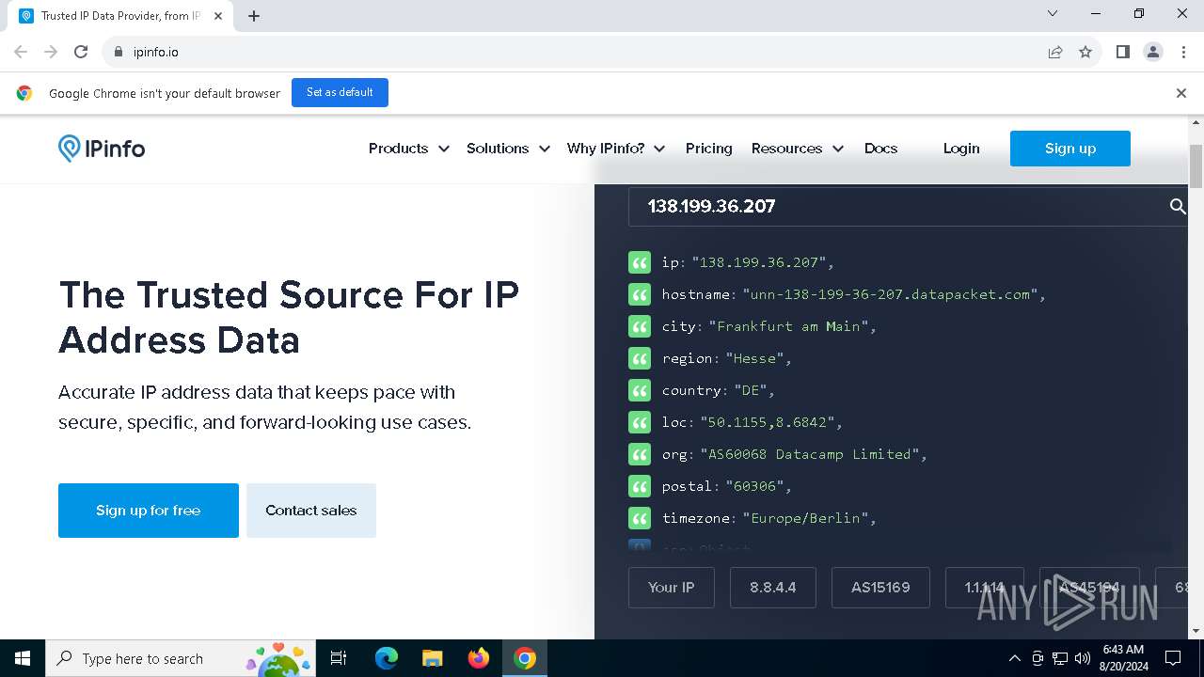Go back using the browser back arrow

(x=21, y=52)
